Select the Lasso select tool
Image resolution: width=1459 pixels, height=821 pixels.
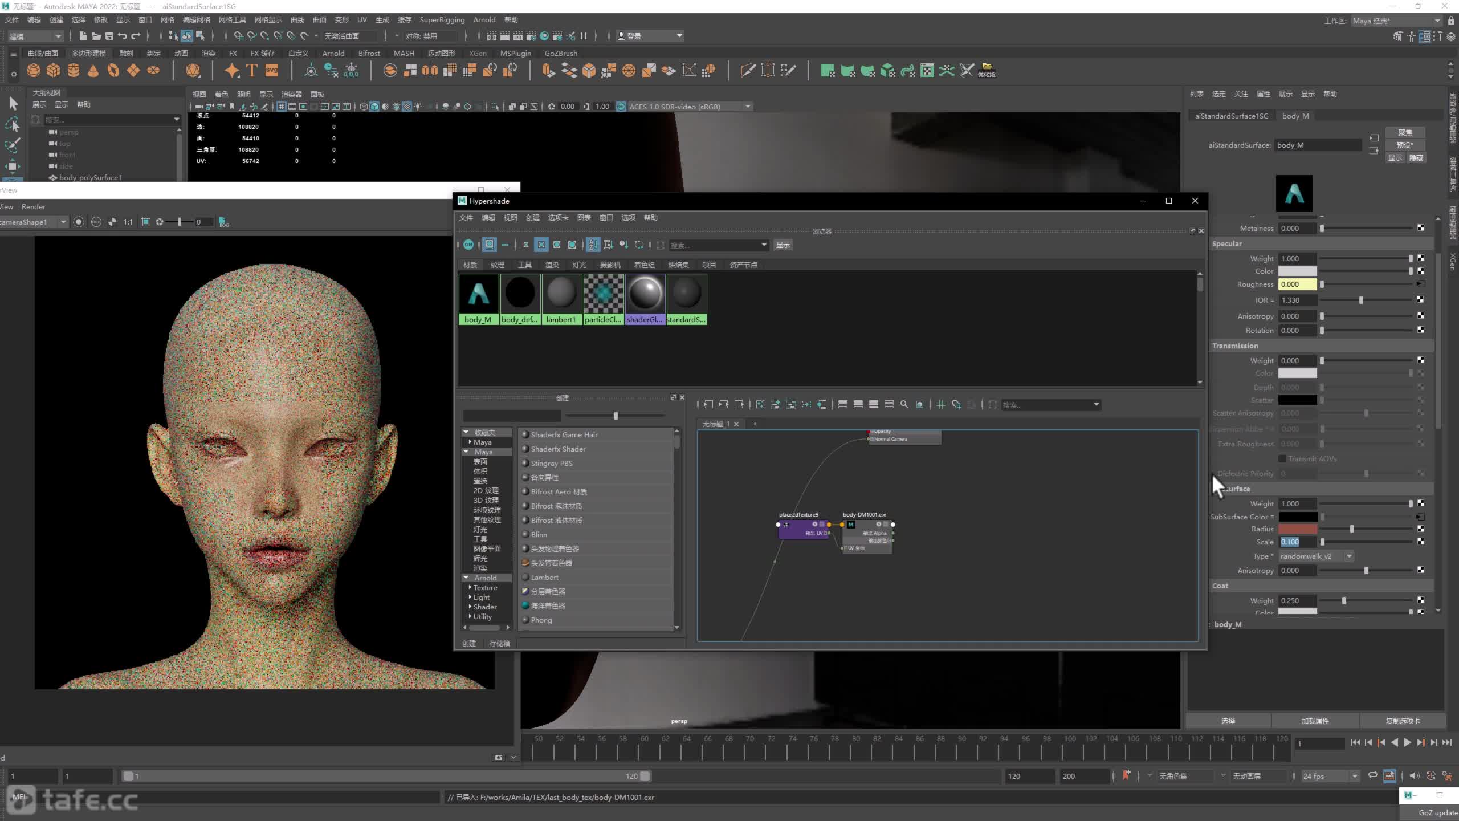click(13, 124)
